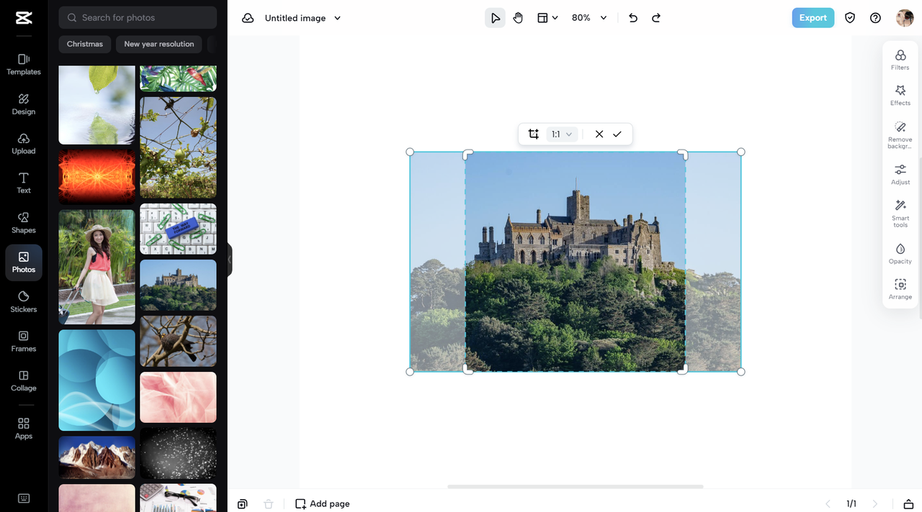Cancel the crop with X
Image resolution: width=922 pixels, height=512 pixels.
point(599,134)
